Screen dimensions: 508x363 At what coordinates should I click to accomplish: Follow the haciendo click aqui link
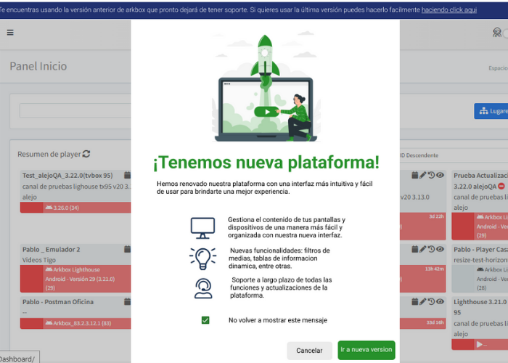pos(449,9)
